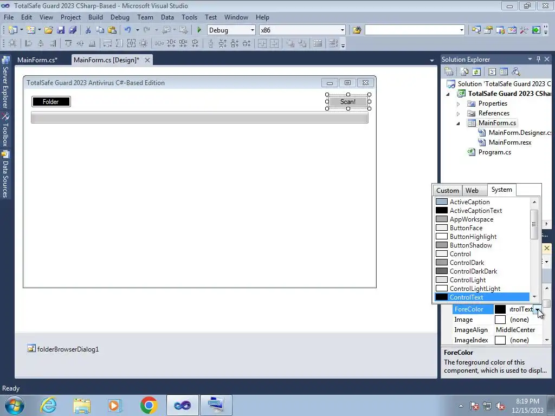
Task: Click the New Project toolbar icon
Action: (x=13, y=30)
